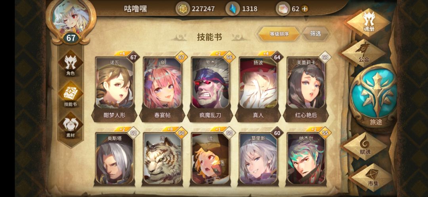Switch to the 素材 tab
Screen dimensions: 428x197
pyautogui.click(x=71, y=126)
